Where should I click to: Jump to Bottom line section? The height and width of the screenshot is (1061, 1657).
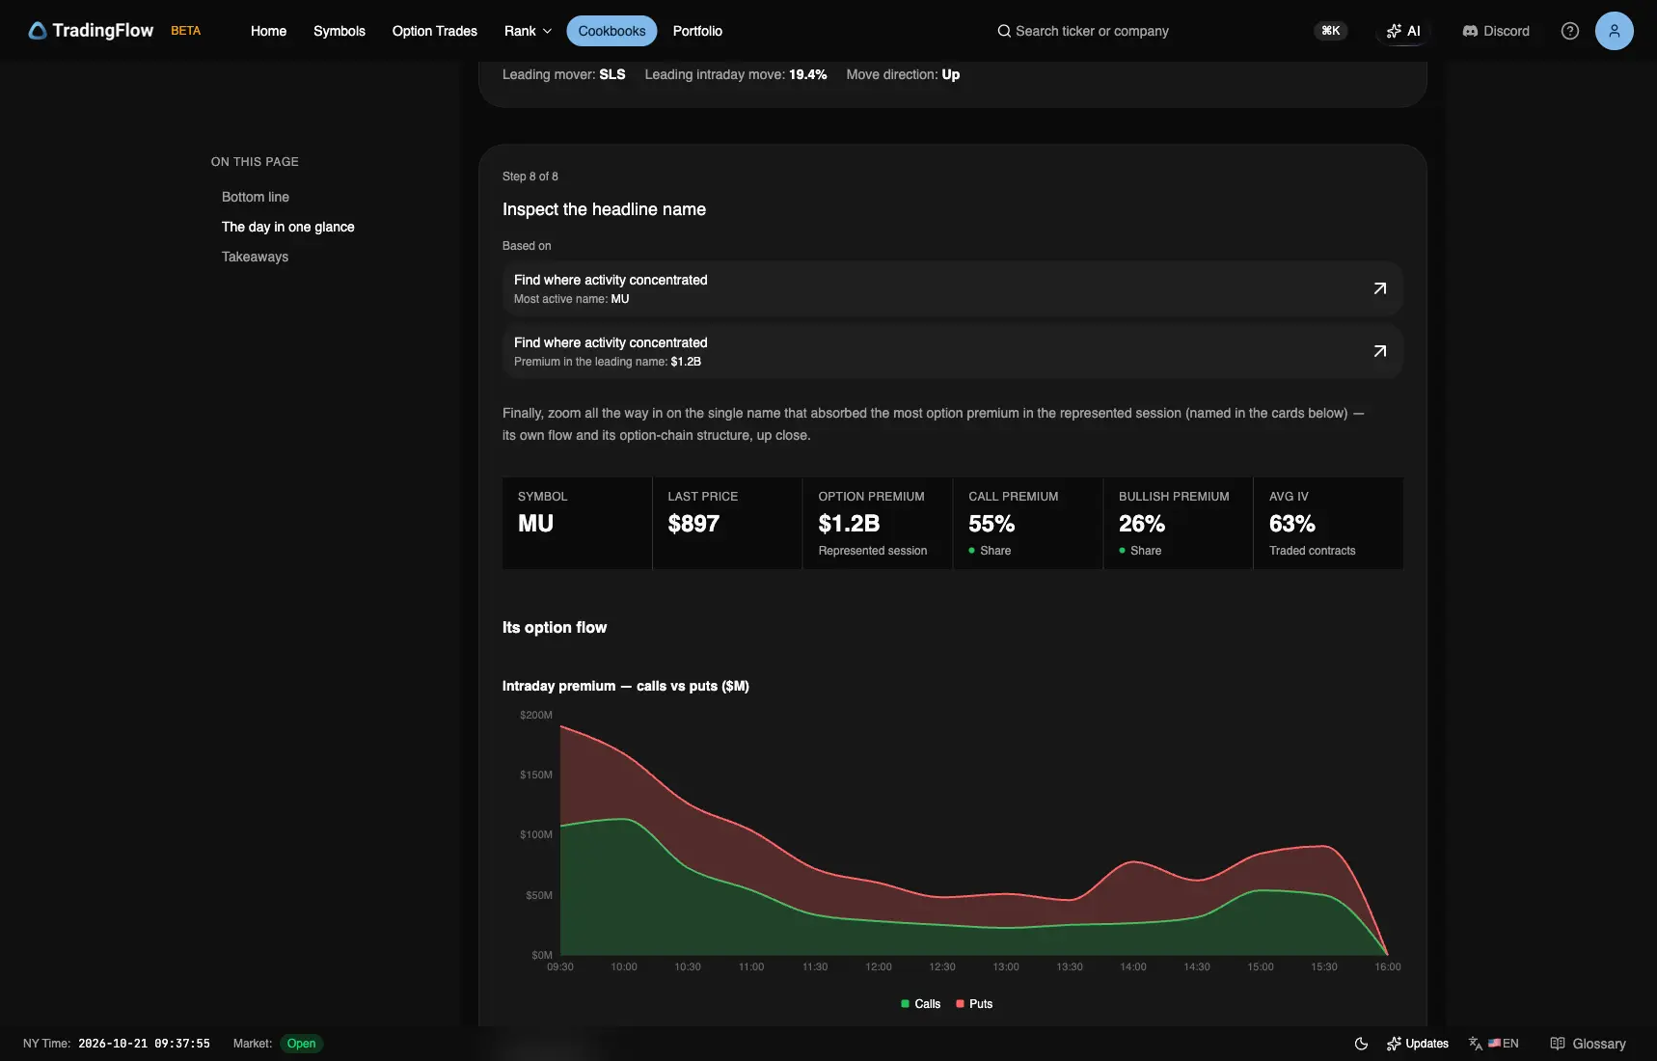pos(256,197)
